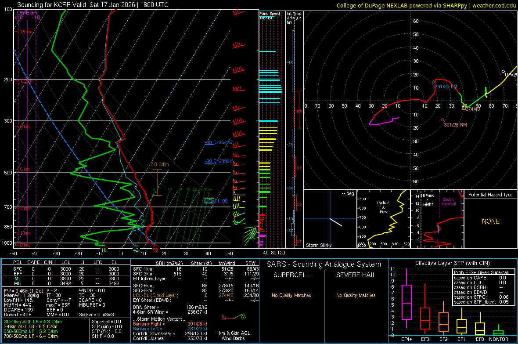Click the green surface dewpoint value 16
This screenshot has width=518, height=344.
coord(104,250)
